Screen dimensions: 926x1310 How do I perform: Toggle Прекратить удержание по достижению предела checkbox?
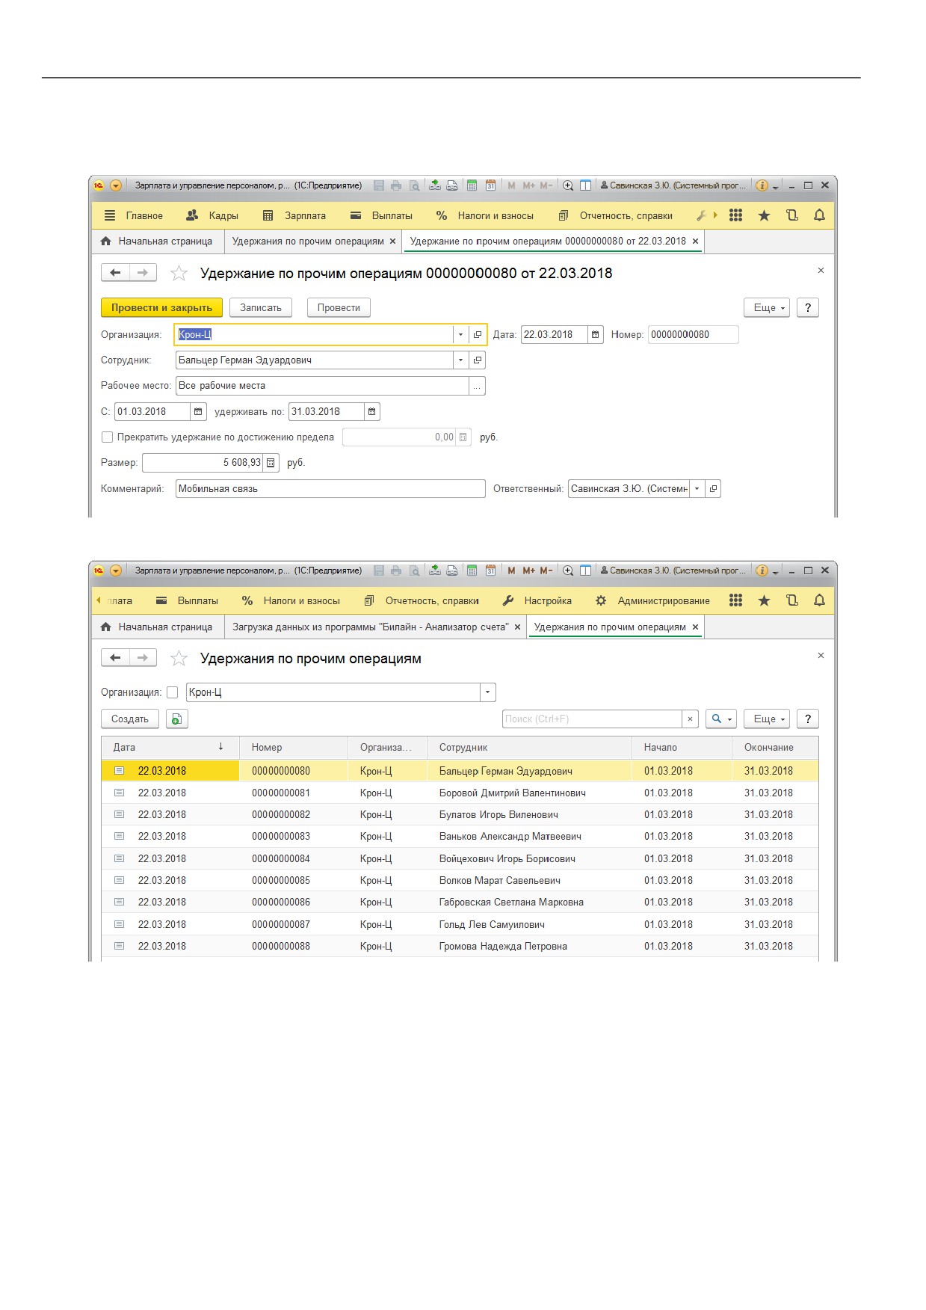point(107,437)
